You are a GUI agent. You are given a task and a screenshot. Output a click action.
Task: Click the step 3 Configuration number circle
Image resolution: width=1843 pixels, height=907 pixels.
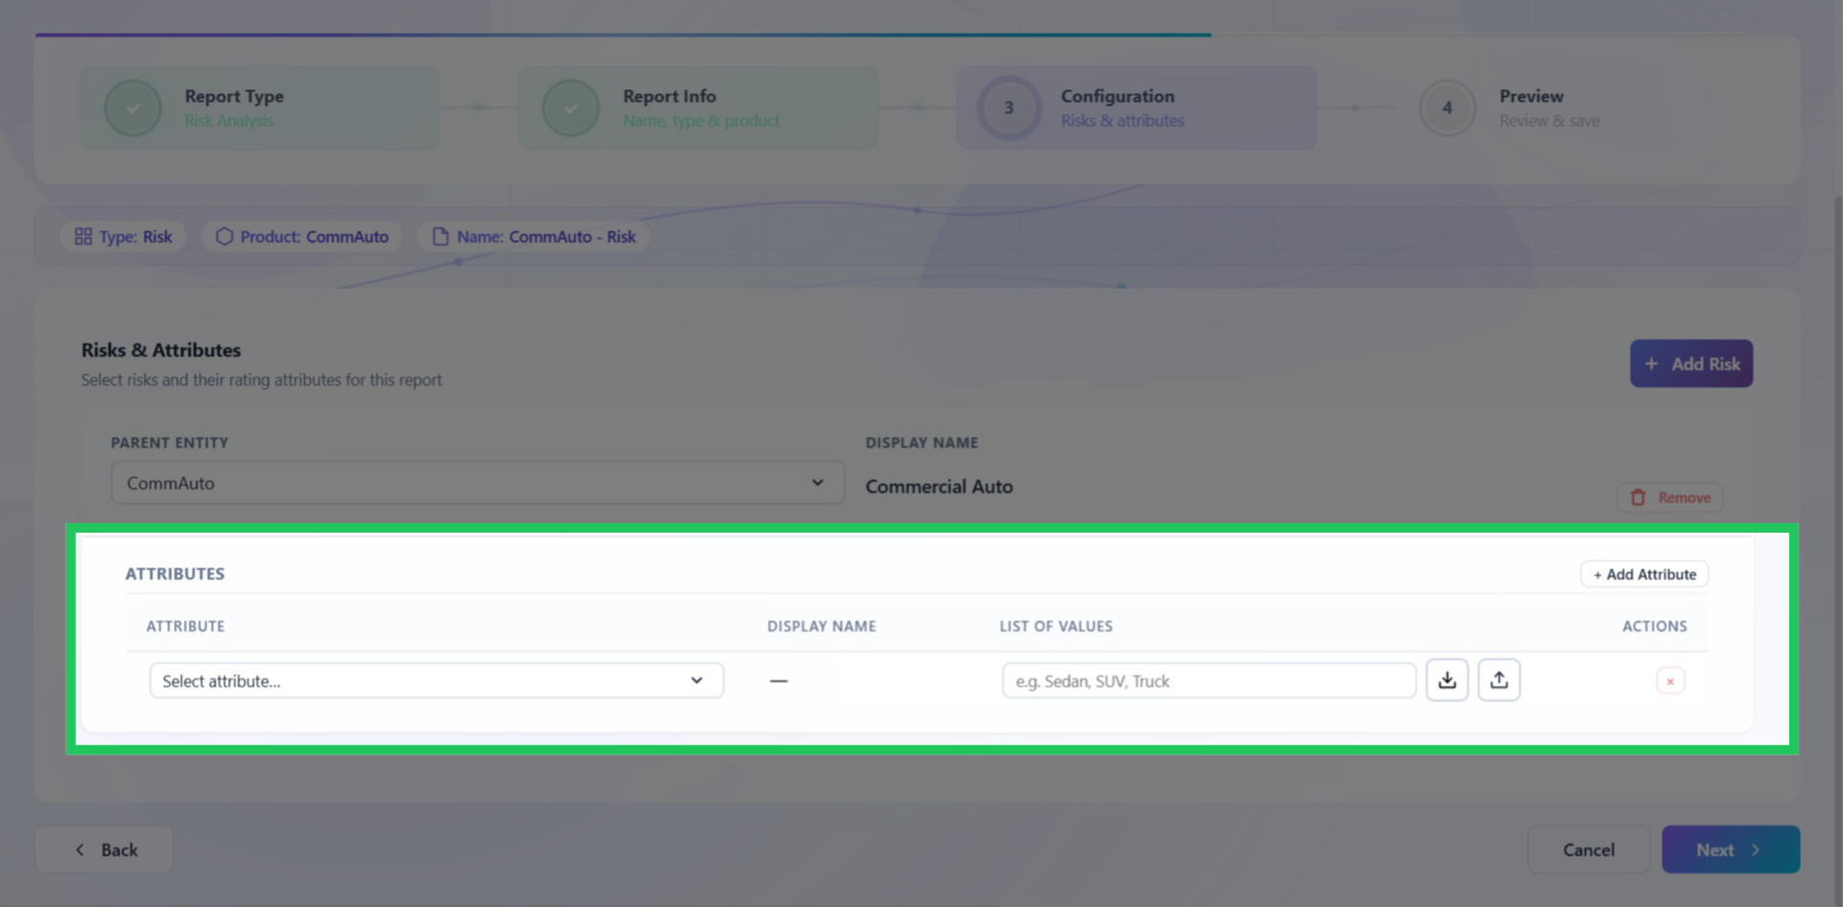pyautogui.click(x=1009, y=107)
